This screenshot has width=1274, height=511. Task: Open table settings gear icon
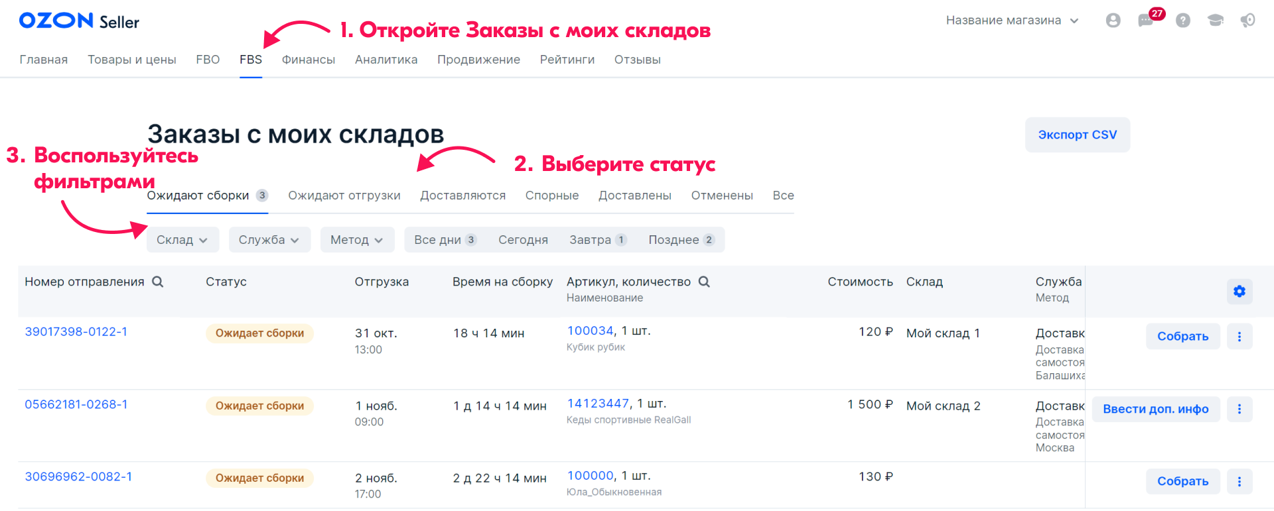1239,291
